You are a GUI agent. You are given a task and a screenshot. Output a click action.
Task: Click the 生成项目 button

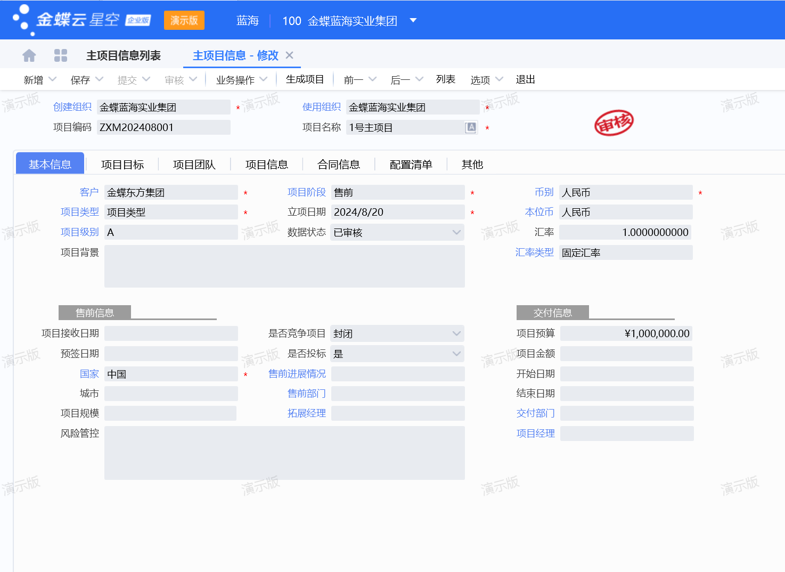305,79
